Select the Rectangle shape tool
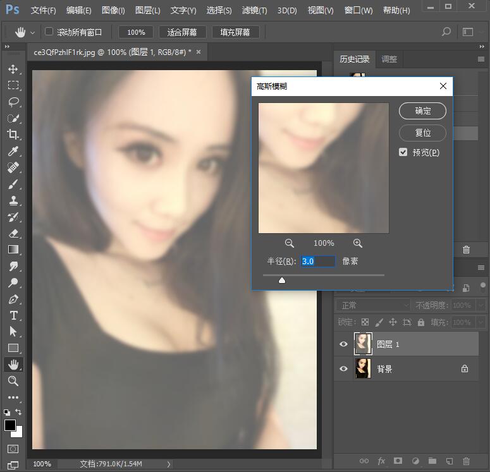The width and height of the screenshot is (490, 472). tap(13, 348)
